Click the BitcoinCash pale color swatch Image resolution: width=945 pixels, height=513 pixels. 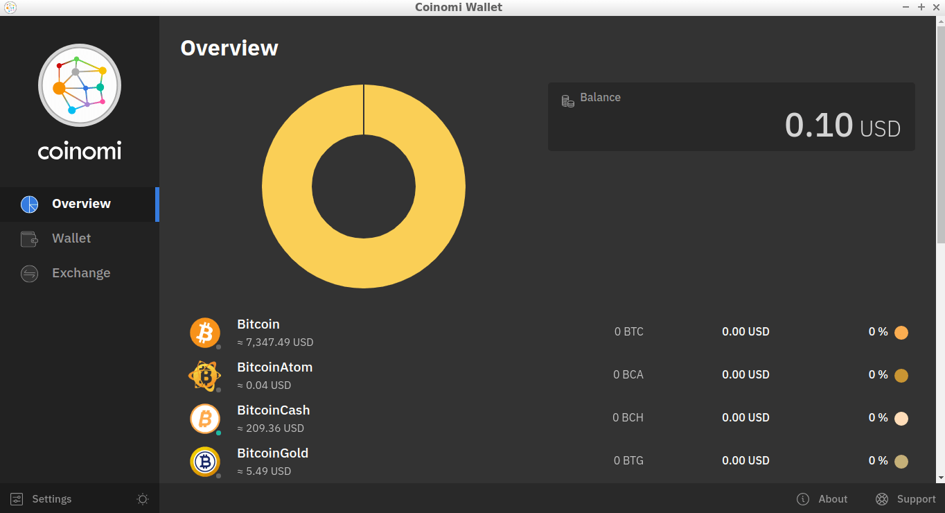coord(901,419)
